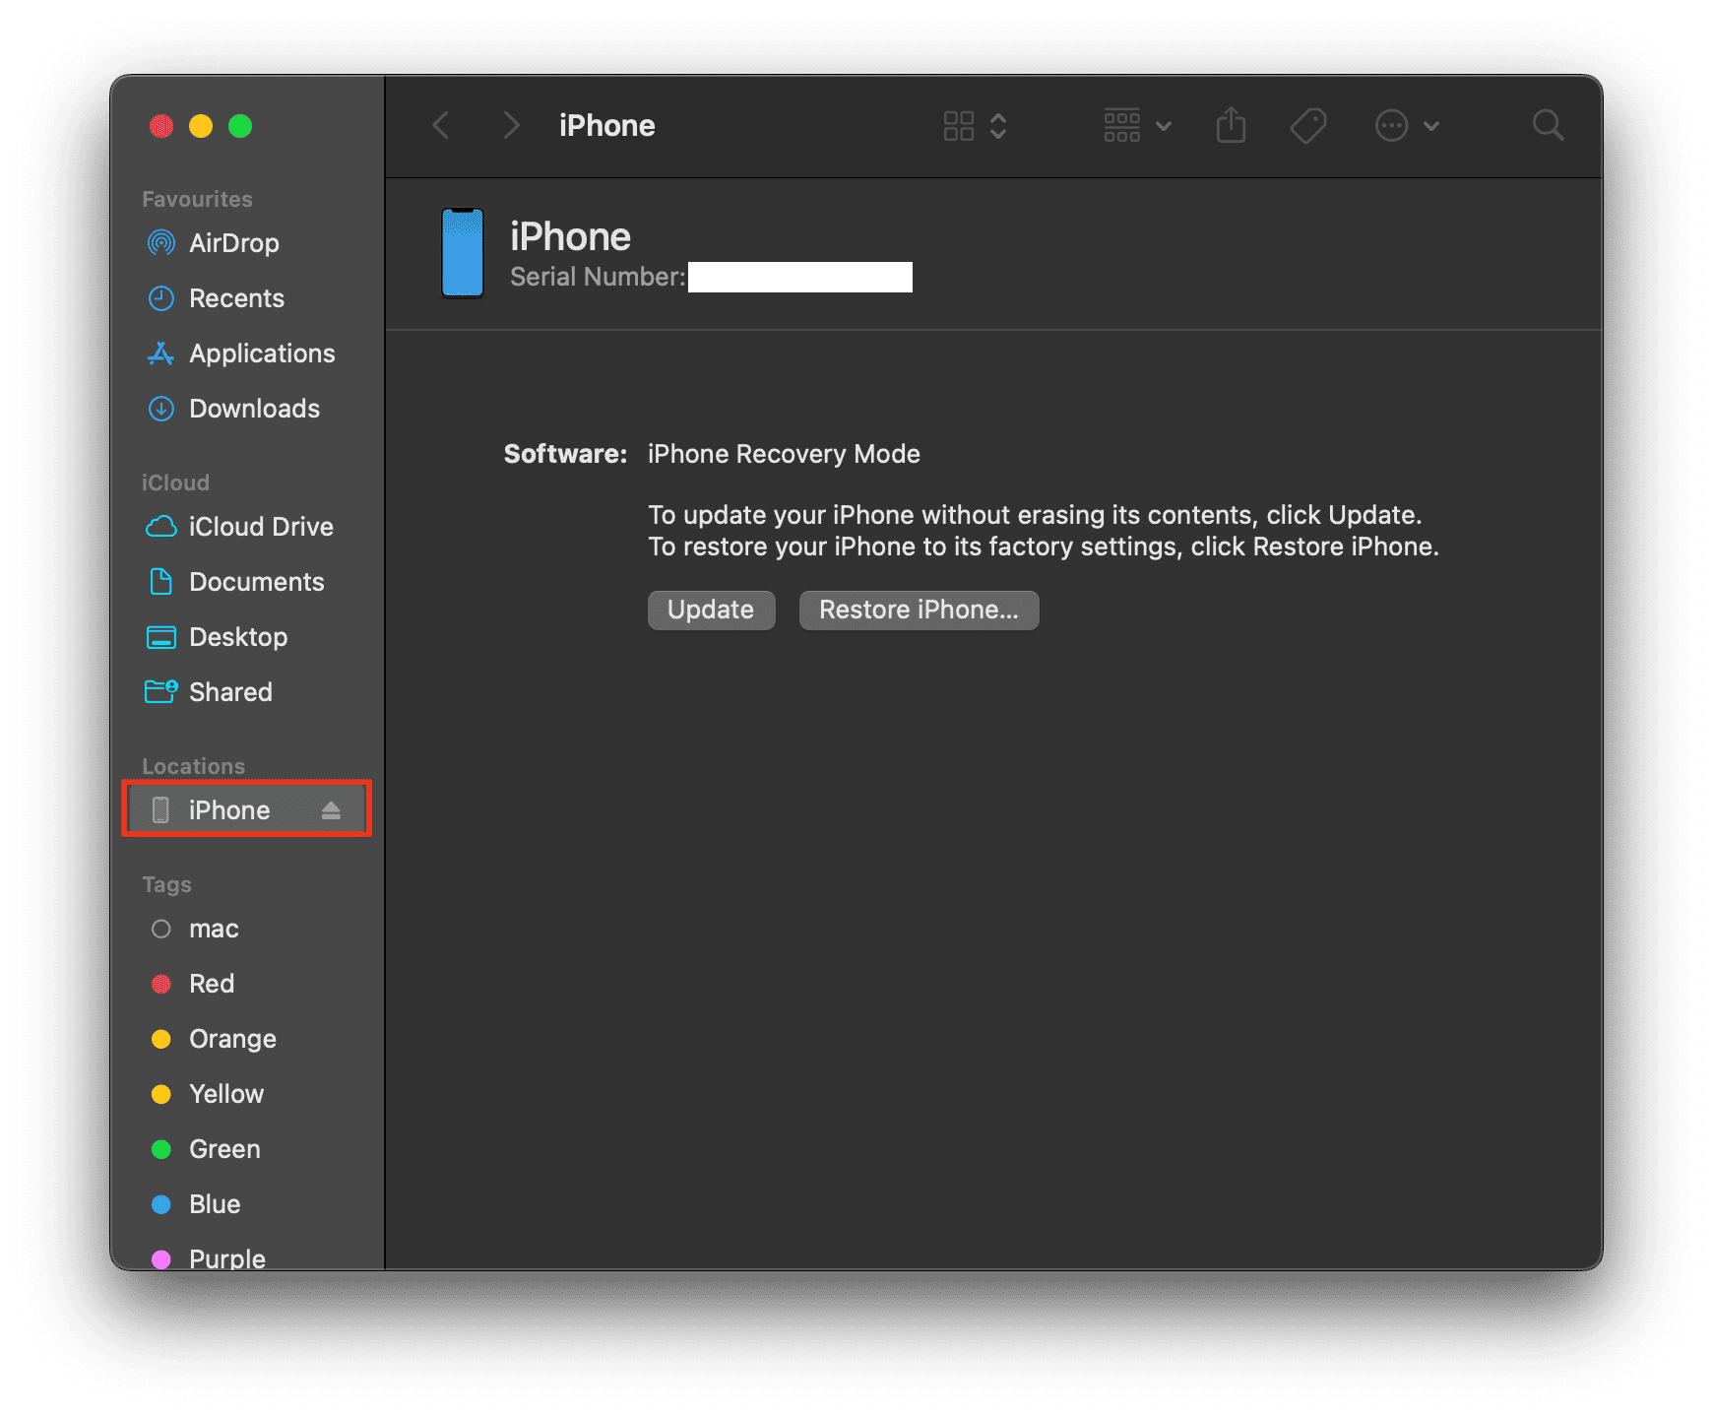Open the icon view switcher
The width and height of the screenshot is (1713, 1416).
coord(975,126)
